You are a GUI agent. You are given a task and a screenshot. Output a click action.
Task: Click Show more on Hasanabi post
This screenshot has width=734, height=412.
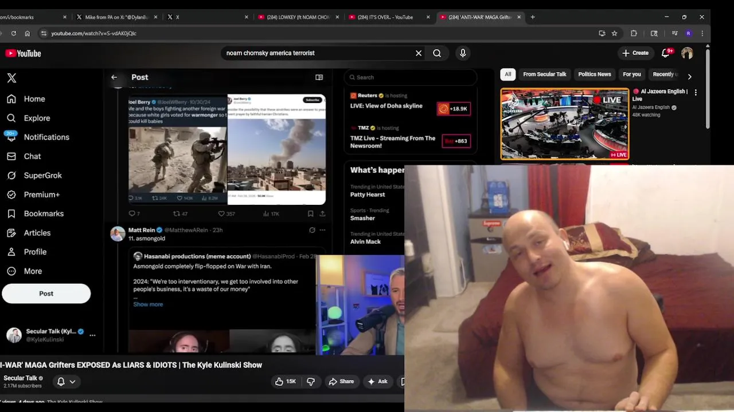coord(148,304)
